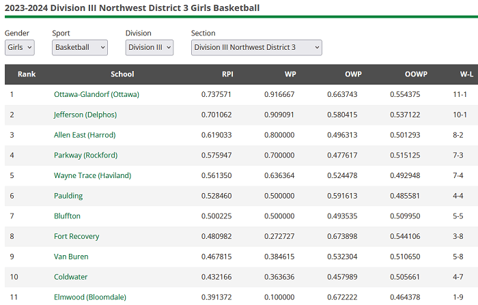Click the Coldwater school link
This screenshot has height=305, width=478.
(71, 277)
